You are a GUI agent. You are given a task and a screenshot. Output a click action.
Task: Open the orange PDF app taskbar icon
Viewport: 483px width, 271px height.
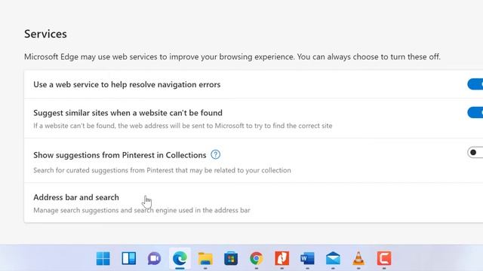tap(281, 258)
